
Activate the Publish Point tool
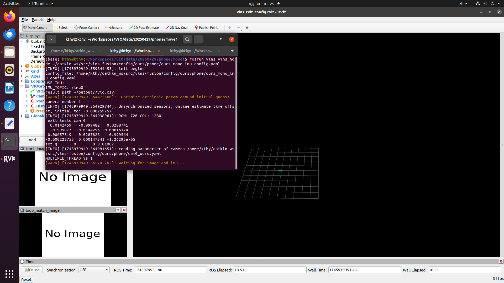coord(206,28)
